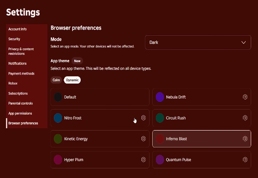
Task: Click the New badge beside App theme
Action: tap(77, 61)
